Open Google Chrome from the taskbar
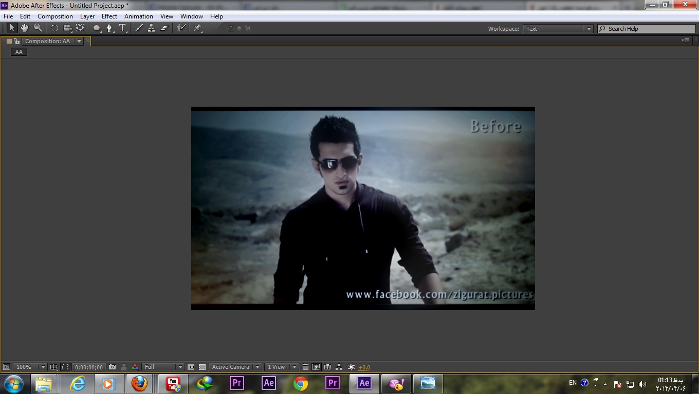This screenshot has height=394, width=699. point(301,384)
